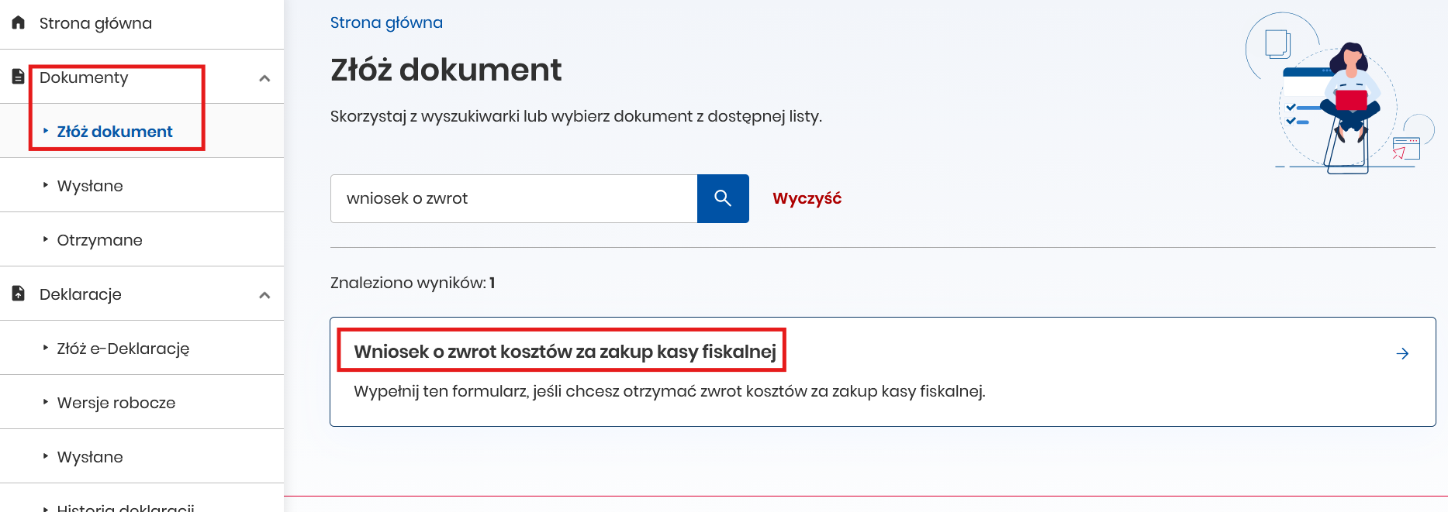Viewport: 1448px width, 512px height.
Task: Click the Deklaracje file icon
Action: tap(19, 294)
